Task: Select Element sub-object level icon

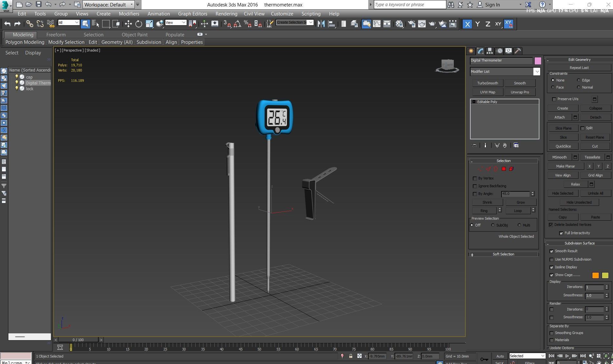Action: [511, 169]
